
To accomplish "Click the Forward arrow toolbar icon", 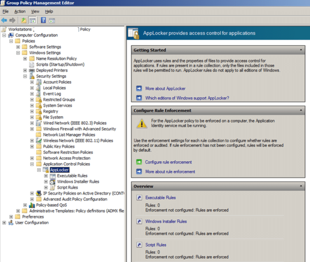I will (12, 20).
